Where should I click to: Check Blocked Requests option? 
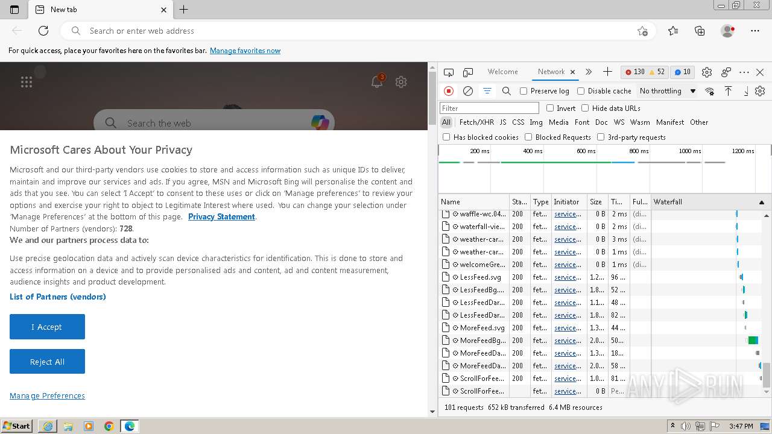pyautogui.click(x=528, y=137)
